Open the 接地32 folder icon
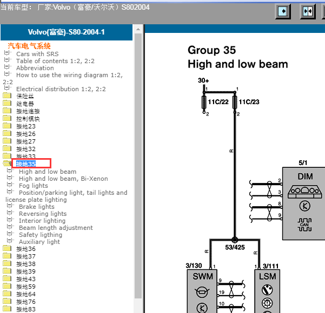Viewport: 325px width, 313px height. 7,149
